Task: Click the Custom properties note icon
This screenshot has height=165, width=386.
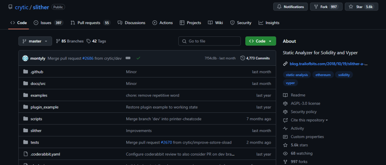Action: click(285, 137)
